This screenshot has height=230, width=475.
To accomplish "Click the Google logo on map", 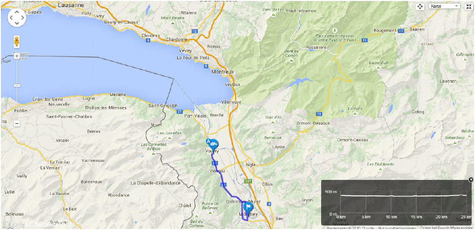I will (x=11, y=224).
